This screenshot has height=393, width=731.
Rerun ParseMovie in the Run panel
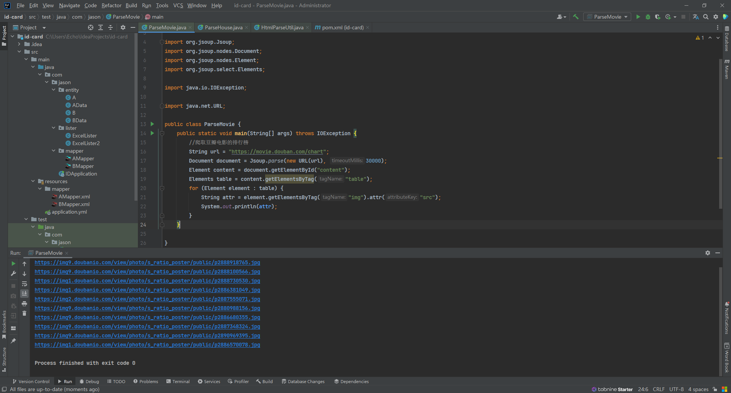coord(13,264)
